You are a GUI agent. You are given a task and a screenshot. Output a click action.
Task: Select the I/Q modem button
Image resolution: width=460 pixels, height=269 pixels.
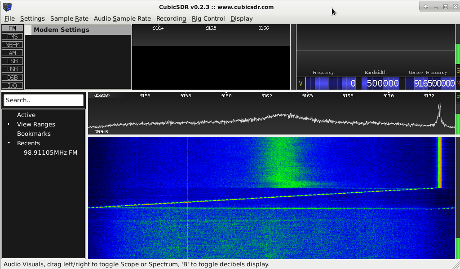click(12, 86)
